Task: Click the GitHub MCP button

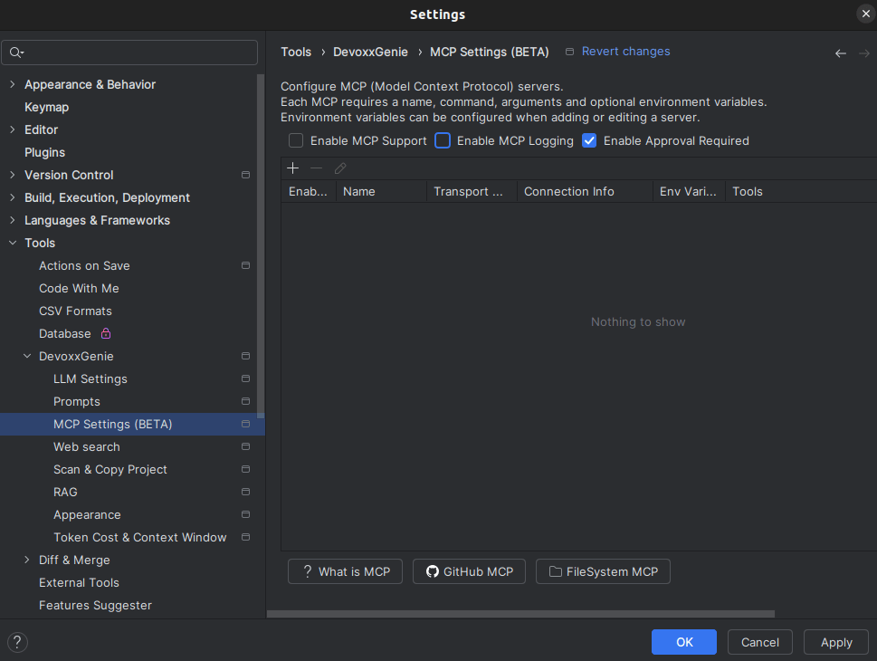Action: click(x=469, y=571)
